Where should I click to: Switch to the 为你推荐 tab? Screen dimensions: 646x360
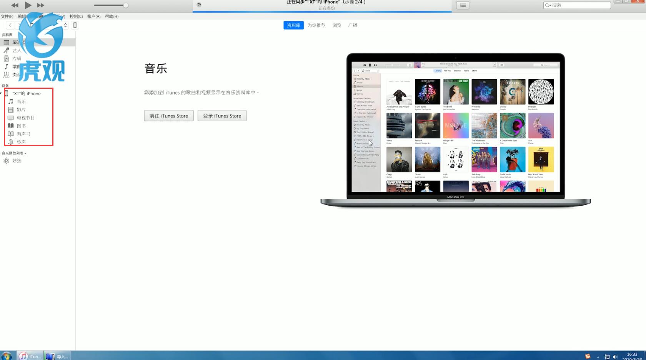click(x=316, y=25)
